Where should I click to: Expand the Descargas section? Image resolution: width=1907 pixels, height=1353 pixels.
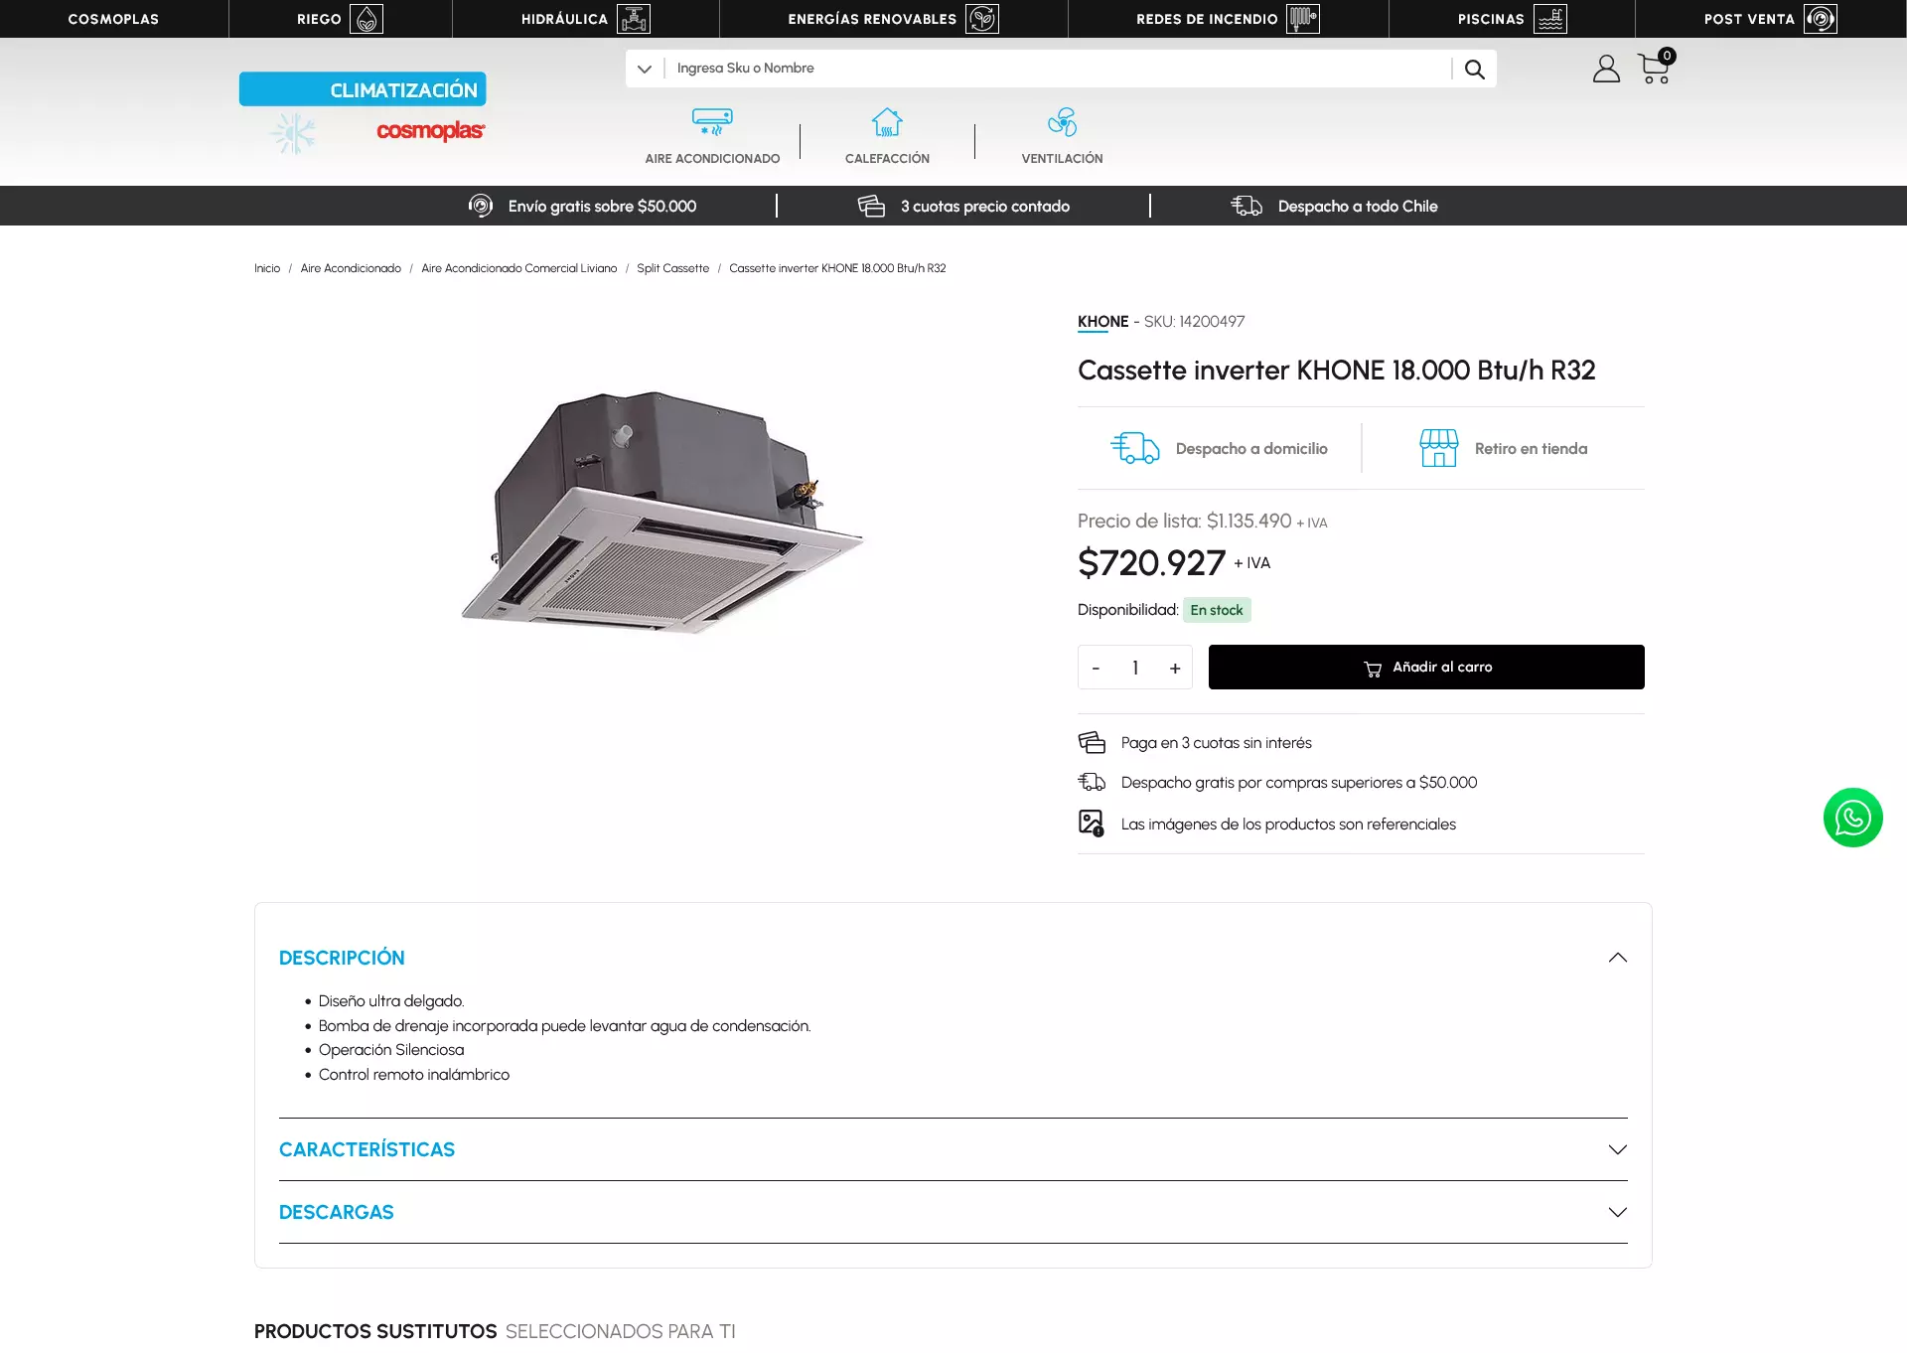pyautogui.click(x=1617, y=1212)
